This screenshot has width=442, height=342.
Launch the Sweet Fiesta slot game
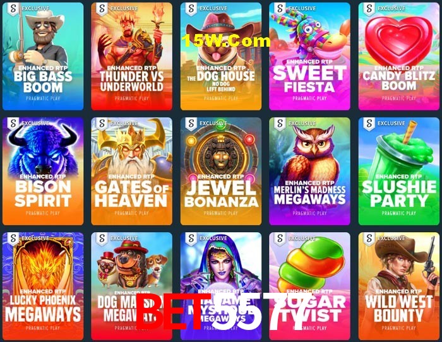[309, 56]
